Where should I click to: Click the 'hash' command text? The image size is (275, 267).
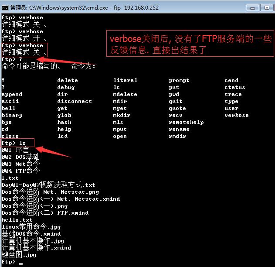[x=64, y=122]
